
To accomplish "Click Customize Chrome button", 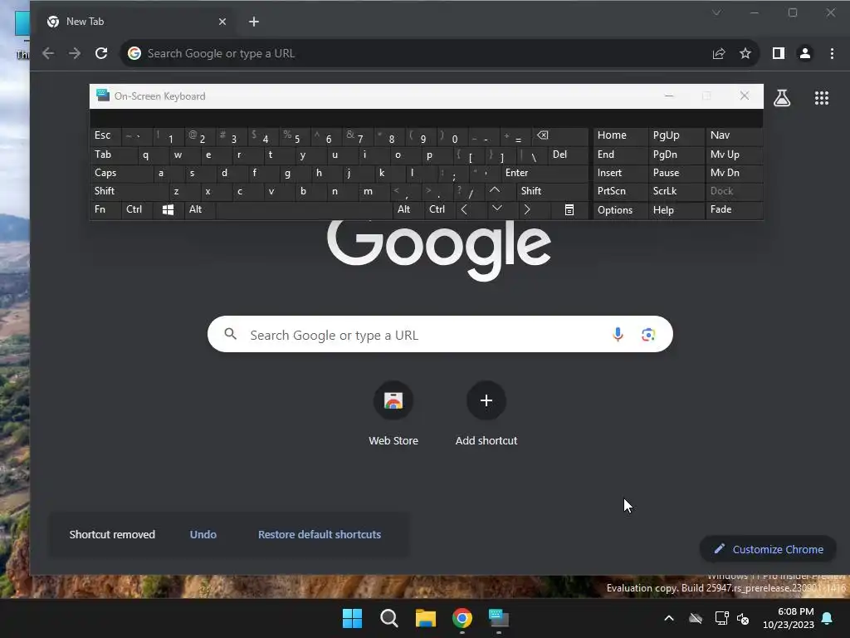I will pos(768,549).
